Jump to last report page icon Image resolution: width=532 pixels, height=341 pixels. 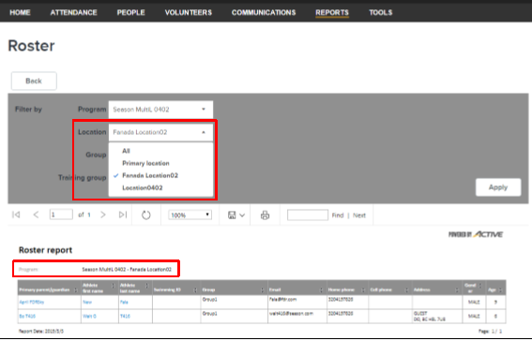click(123, 215)
